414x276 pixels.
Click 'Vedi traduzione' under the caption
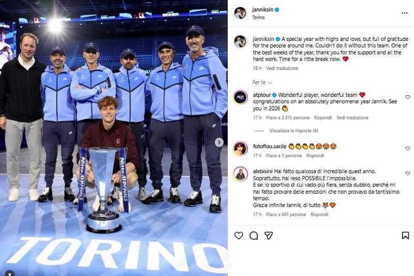click(x=282, y=68)
